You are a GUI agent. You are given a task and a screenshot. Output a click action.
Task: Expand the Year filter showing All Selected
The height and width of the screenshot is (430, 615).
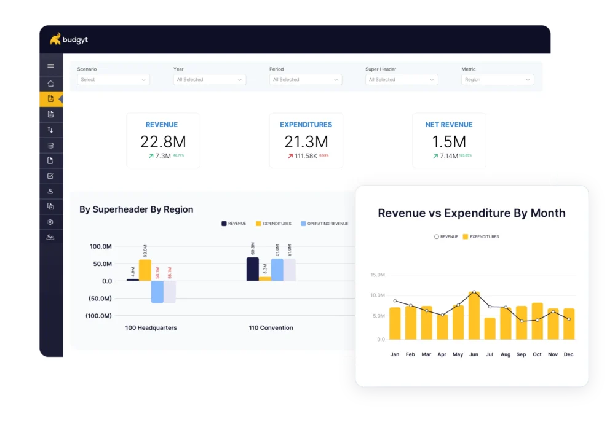(209, 79)
